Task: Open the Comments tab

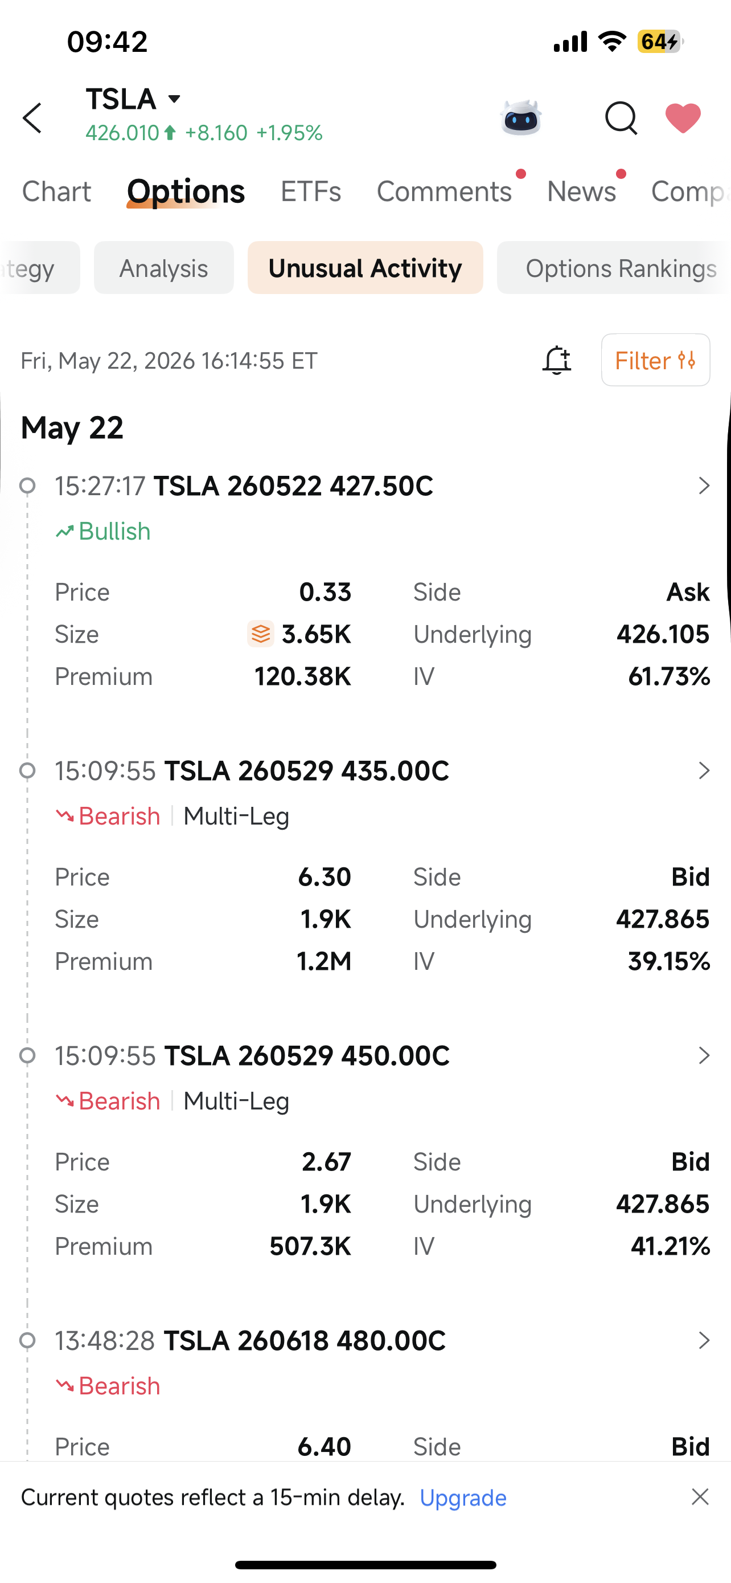Action: click(x=443, y=191)
